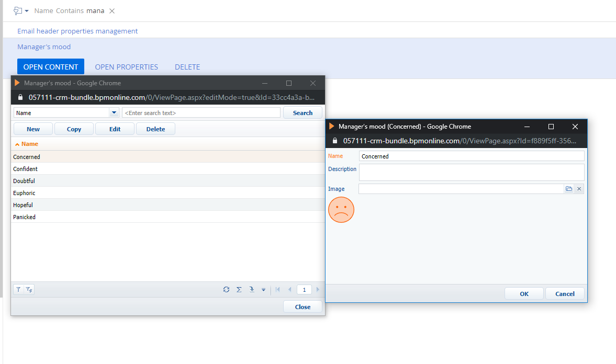This screenshot has height=364, width=616.
Task: Click the Image path field
Action: click(x=461, y=189)
